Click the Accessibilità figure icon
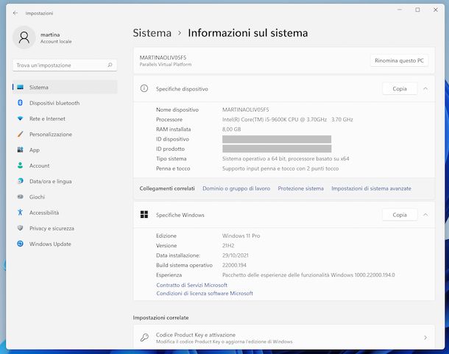The width and height of the screenshot is (449, 354). [x=20, y=212]
